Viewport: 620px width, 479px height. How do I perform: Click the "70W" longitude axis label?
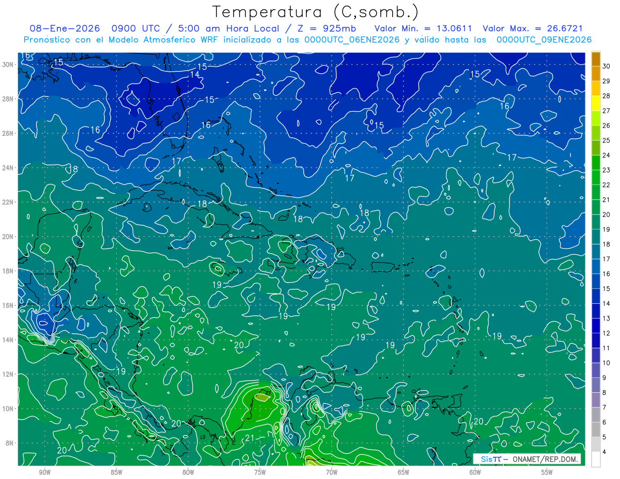(x=332, y=472)
